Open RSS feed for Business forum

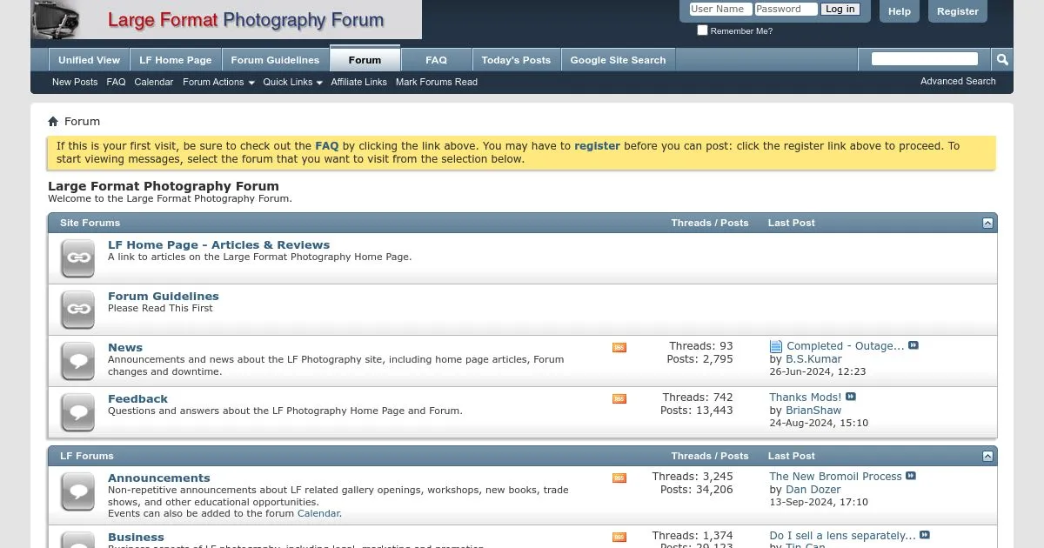click(x=619, y=538)
